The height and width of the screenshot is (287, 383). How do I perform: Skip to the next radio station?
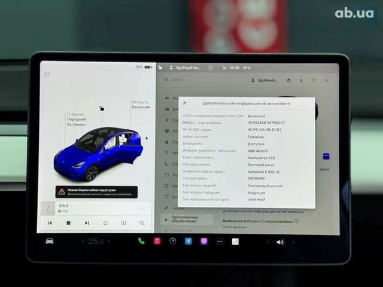click(x=87, y=223)
